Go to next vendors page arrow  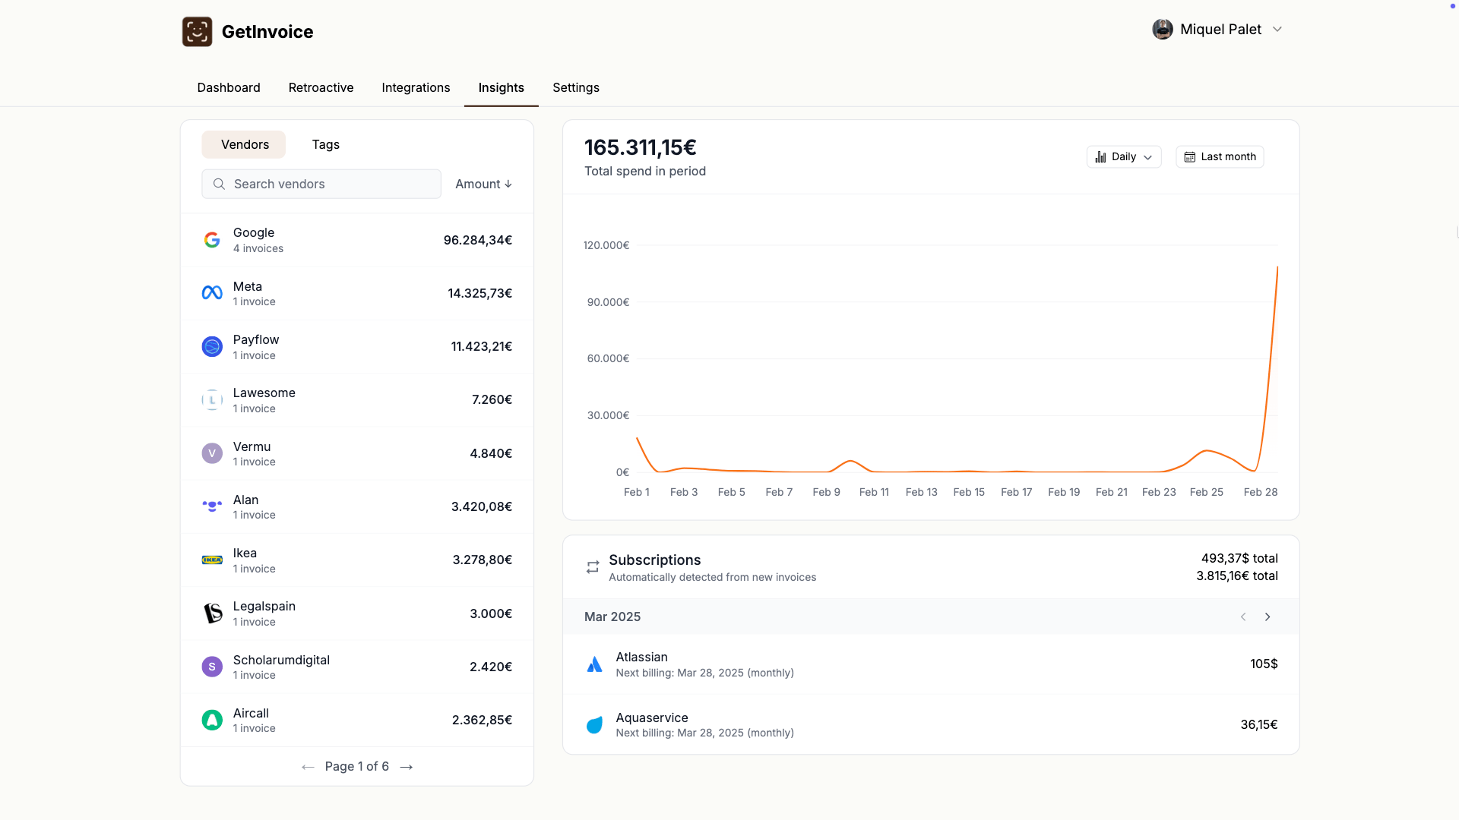[407, 767]
